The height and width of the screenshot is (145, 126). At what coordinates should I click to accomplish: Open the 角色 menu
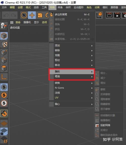pyautogui.click(x=89, y=7)
